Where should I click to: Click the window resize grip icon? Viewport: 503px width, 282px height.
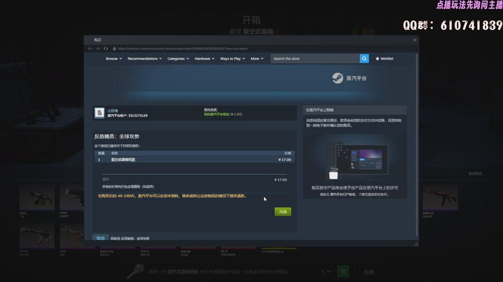[x=416, y=244]
